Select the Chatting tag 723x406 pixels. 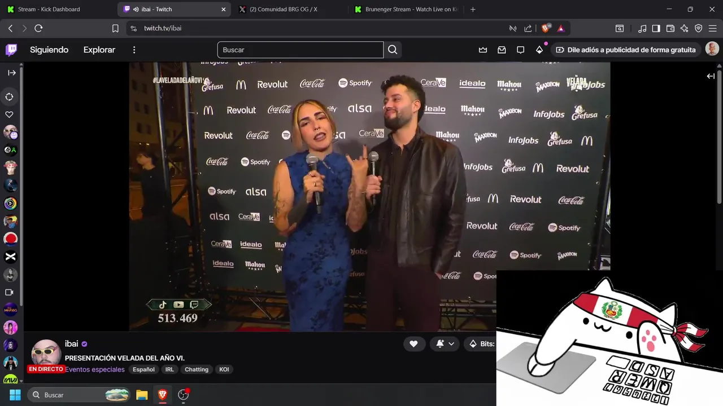[x=197, y=369]
